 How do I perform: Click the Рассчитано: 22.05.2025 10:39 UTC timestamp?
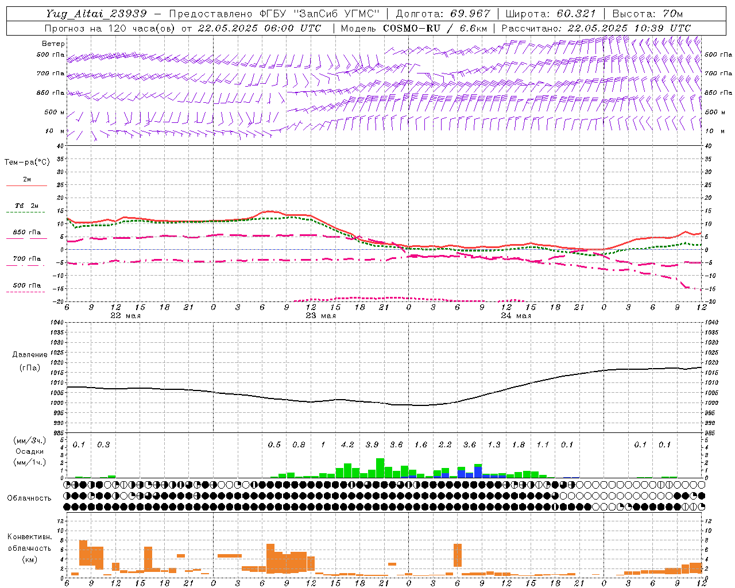pos(596,28)
